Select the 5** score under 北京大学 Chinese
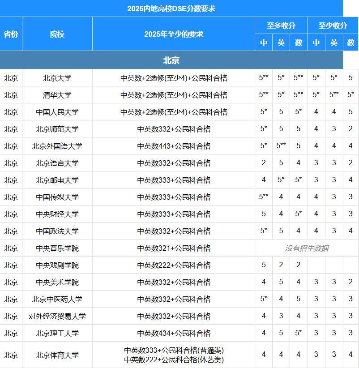 [x=264, y=77]
